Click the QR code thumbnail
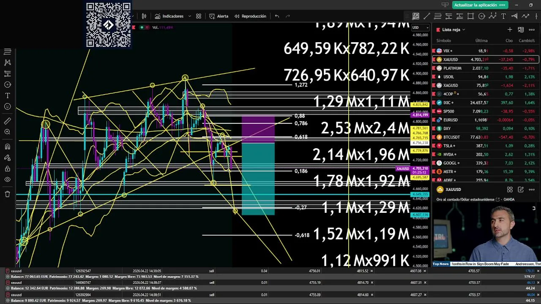Image resolution: width=541 pixels, height=304 pixels. click(109, 24)
